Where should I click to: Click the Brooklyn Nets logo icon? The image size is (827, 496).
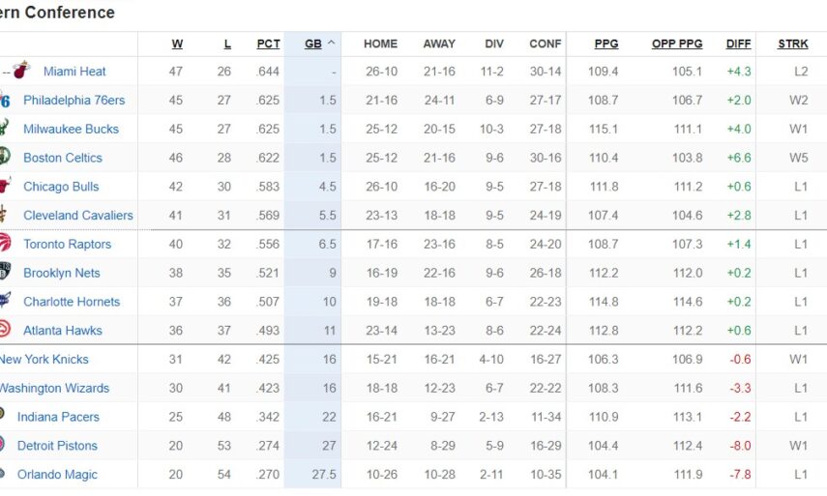click(5, 273)
